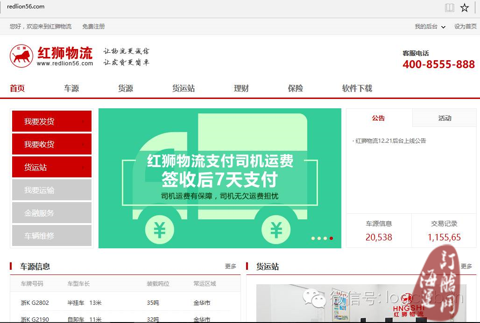This screenshot has height=323, width=480.
Task: Click the 车源信息 section heading
Action: point(35,267)
